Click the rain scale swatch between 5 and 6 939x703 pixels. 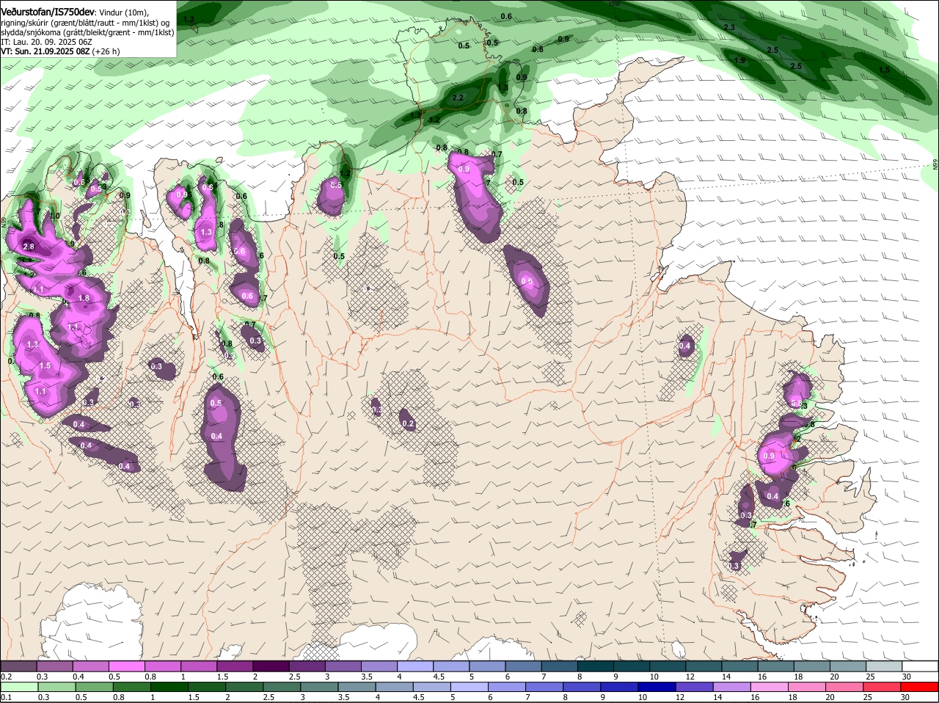[x=469, y=686]
